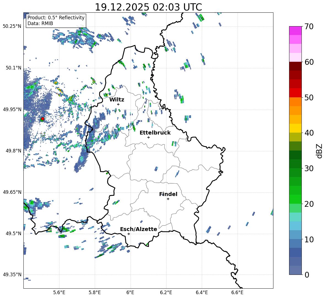Click the 6.4°E longitude label

[202, 292]
